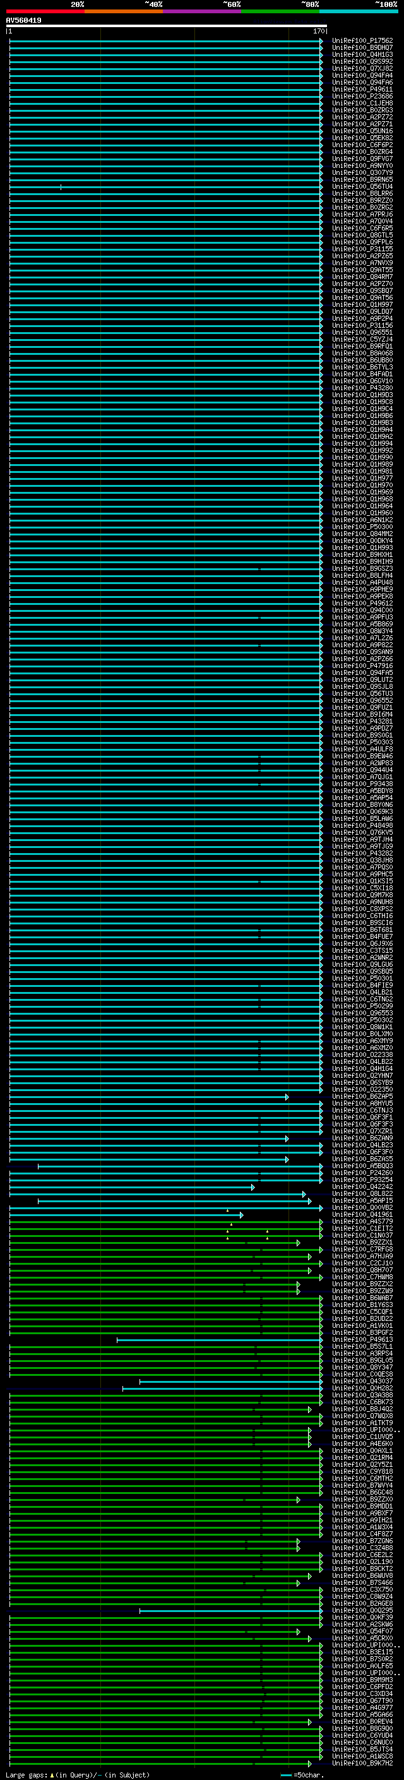Select label UniRef100_P49612

pyautogui.click(x=362, y=603)
